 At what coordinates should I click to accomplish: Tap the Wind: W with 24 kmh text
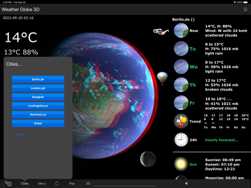pyautogui.click(x=226, y=31)
